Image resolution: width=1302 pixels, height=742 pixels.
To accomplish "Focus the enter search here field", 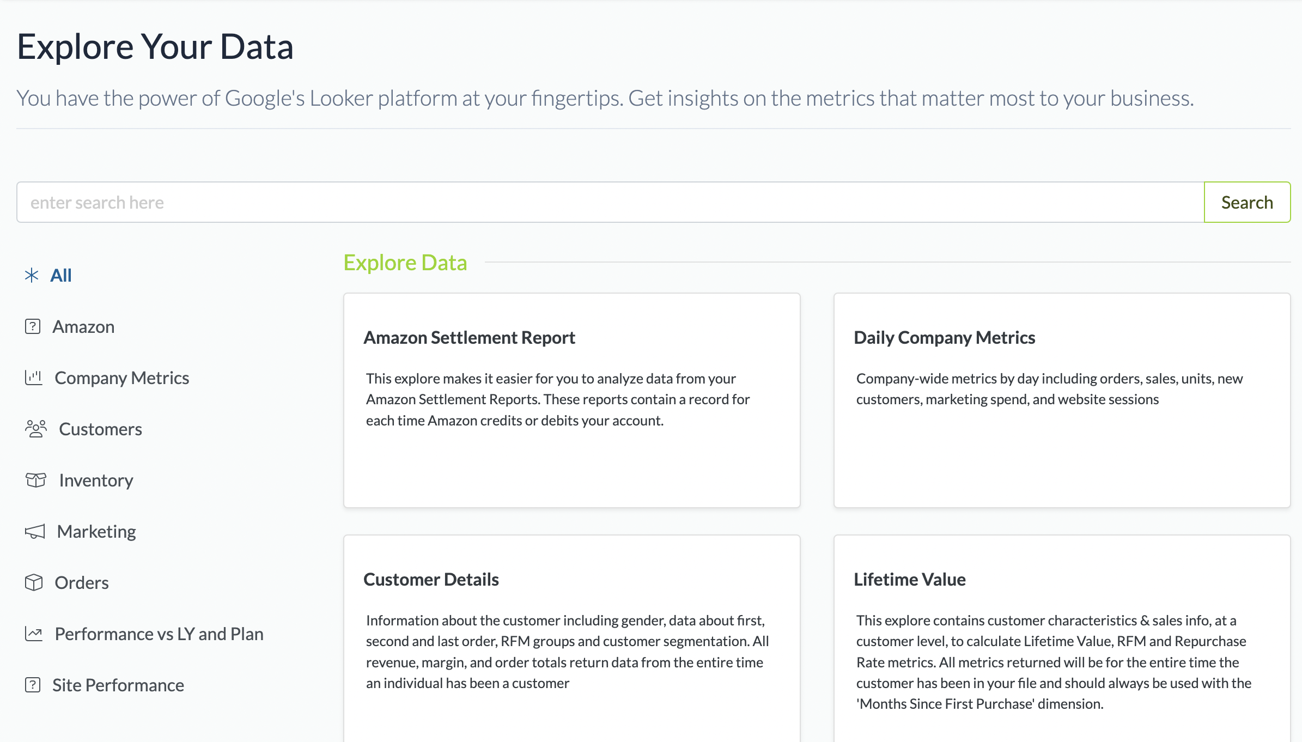I will click(x=610, y=202).
